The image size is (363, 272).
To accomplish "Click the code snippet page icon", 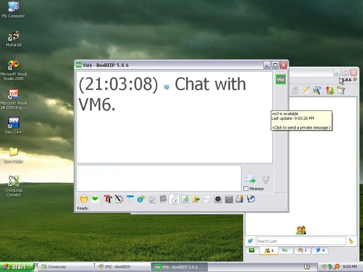I will [x=207, y=199].
